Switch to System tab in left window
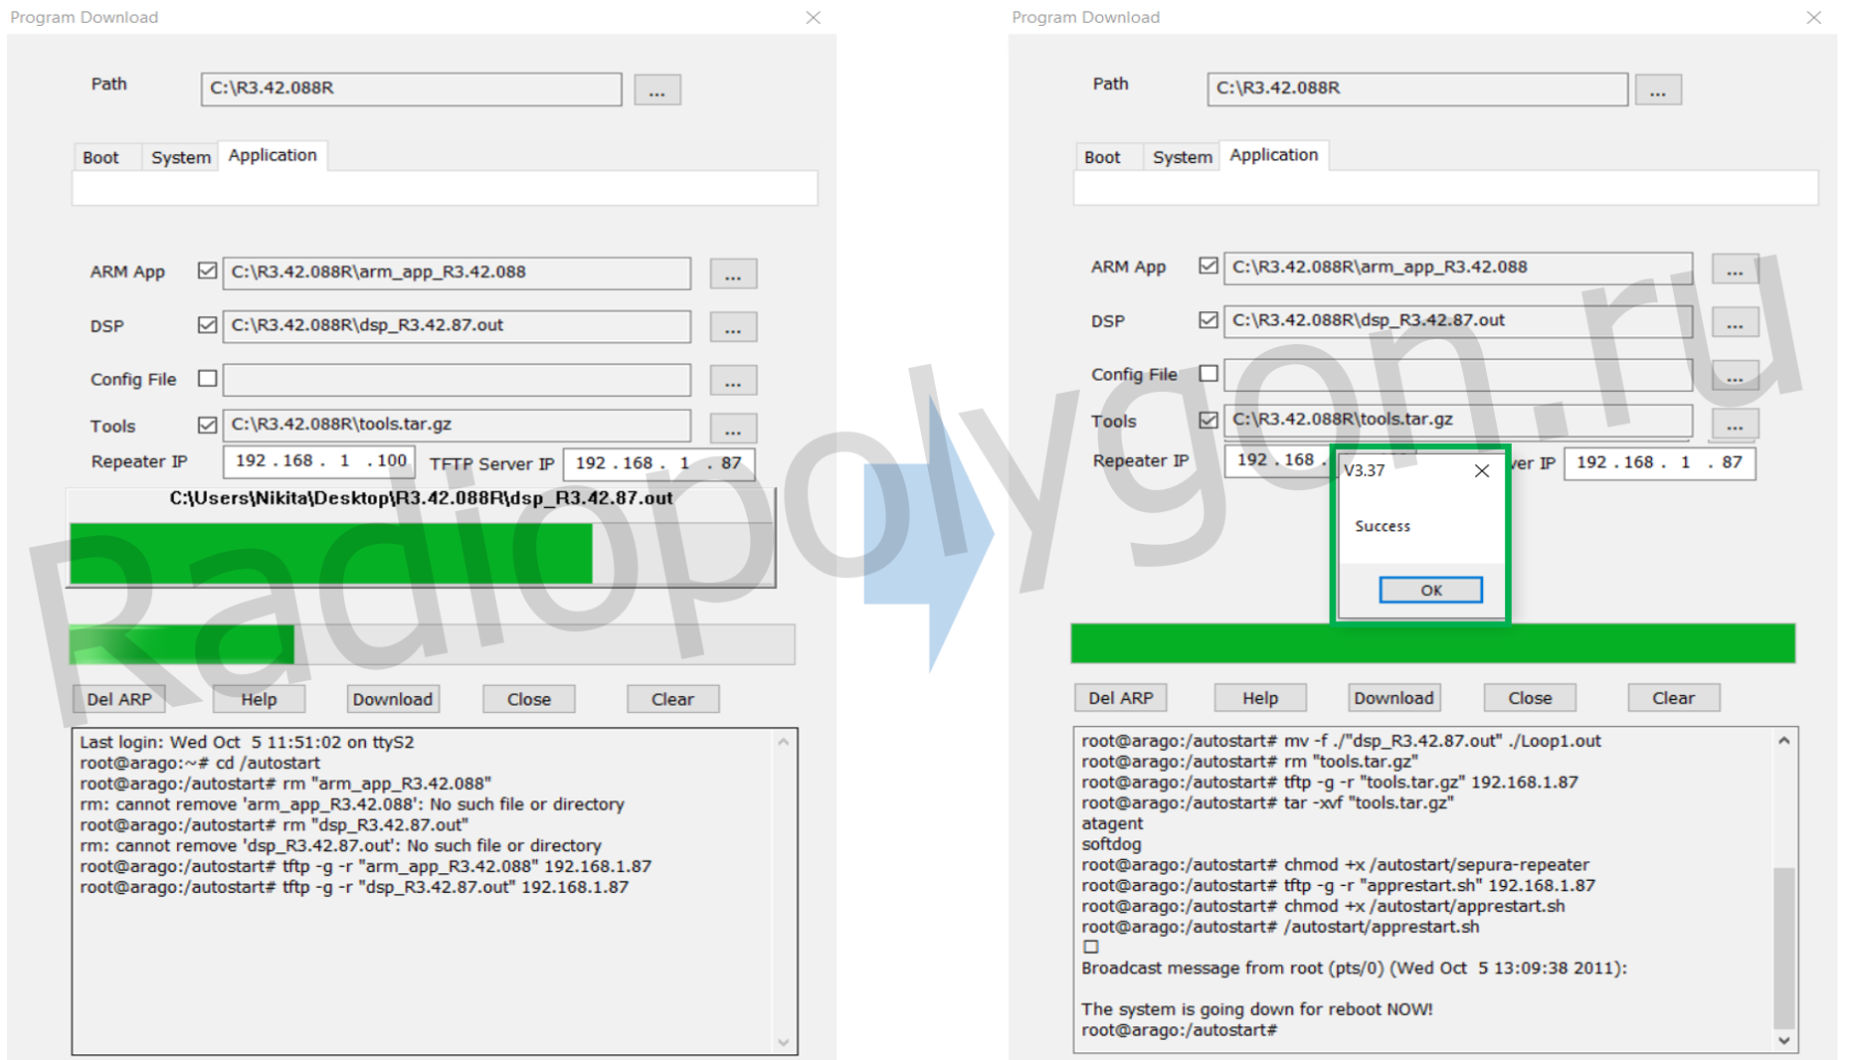This screenshot has height=1060, width=1849. coord(180,158)
